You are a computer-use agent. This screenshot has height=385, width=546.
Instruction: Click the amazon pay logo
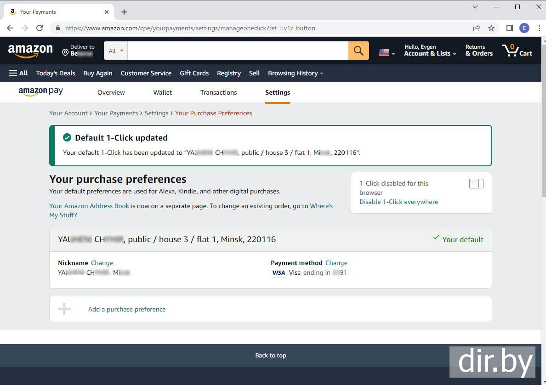pos(41,92)
